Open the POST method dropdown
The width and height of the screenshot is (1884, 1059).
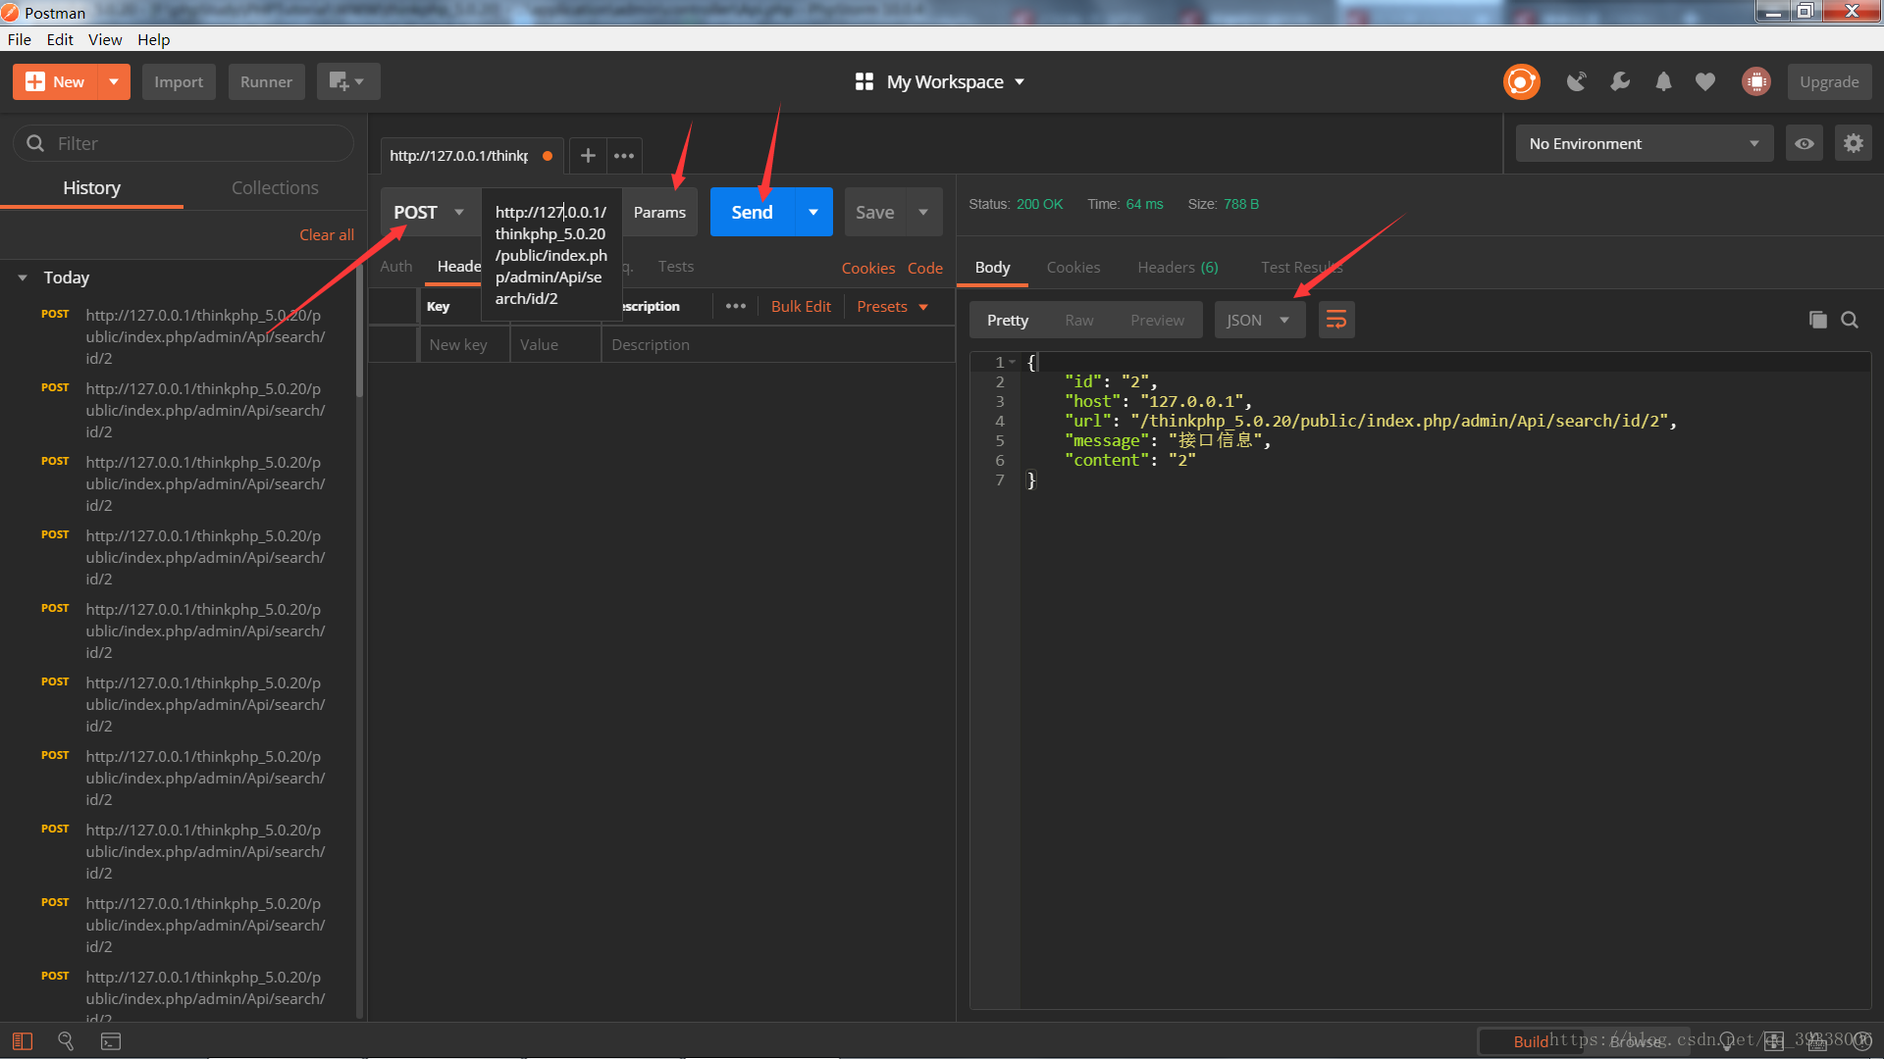tap(429, 213)
